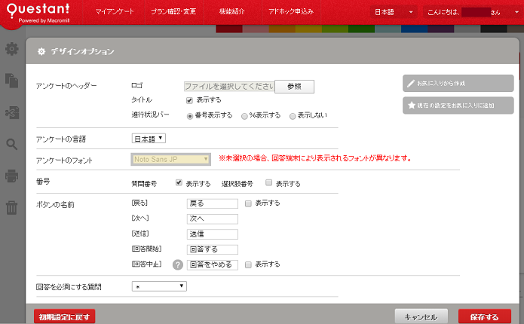Select the %表示する progress bar radio option
The width and height of the screenshot is (524, 324).
click(x=244, y=116)
